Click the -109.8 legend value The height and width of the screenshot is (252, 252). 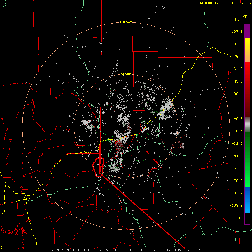(236, 206)
